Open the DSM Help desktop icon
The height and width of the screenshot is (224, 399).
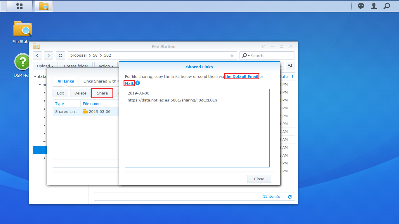pos(22,62)
